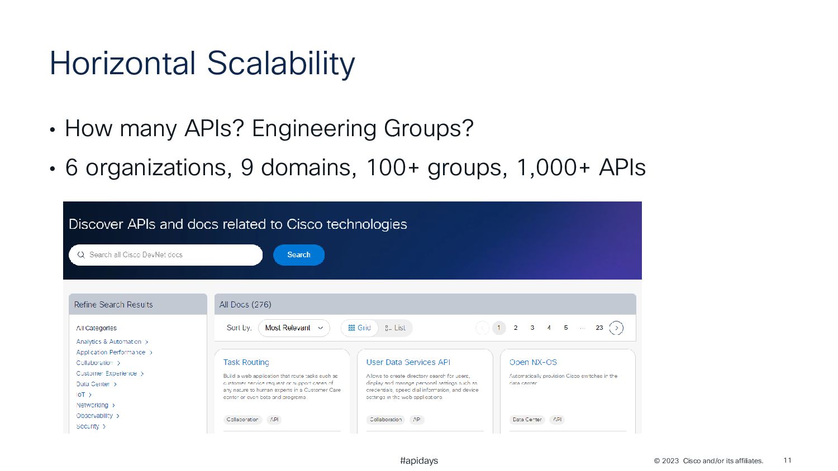Screen dimensions: 838x471
Task: Expand chevron next to Observability
Action: (x=118, y=416)
